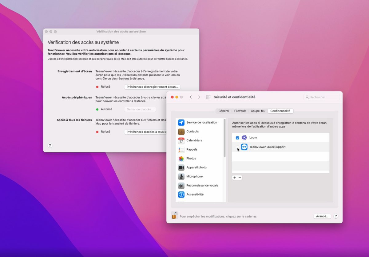
Task: Add an app with the plus button
Action: click(x=235, y=178)
